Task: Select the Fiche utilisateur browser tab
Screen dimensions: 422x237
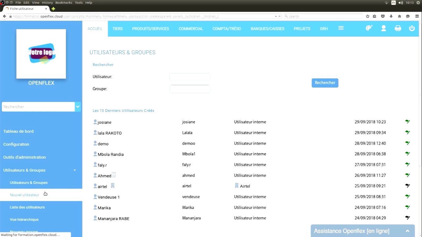Action: [x=26, y=9]
